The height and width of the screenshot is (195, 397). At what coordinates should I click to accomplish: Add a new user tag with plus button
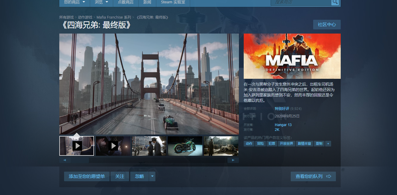click(x=328, y=144)
